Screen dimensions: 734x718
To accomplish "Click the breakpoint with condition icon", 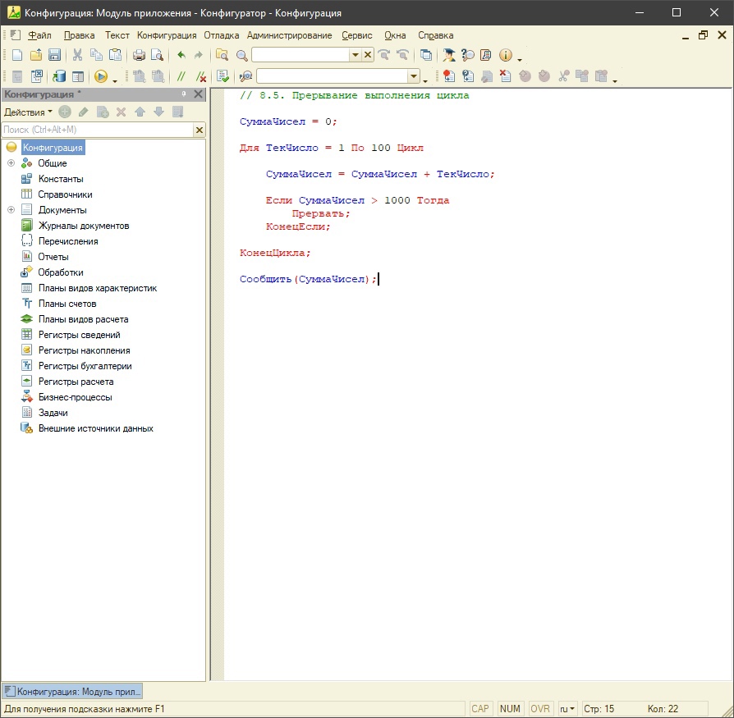I will (468, 76).
